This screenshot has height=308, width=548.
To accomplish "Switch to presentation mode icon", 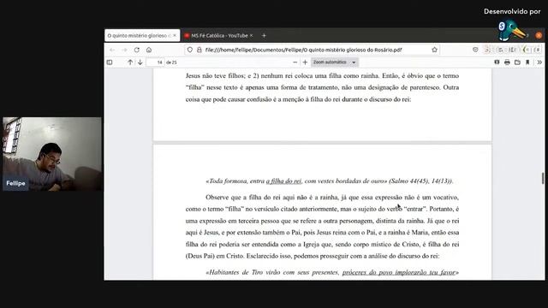I will (x=497, y=62).
